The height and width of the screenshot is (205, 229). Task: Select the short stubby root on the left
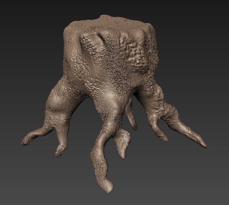point(60,149)
